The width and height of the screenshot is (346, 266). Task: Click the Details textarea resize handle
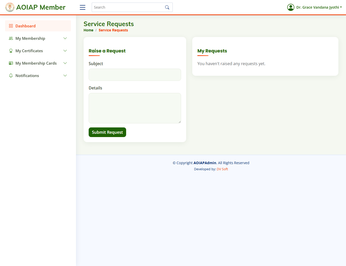click(180, 122)
